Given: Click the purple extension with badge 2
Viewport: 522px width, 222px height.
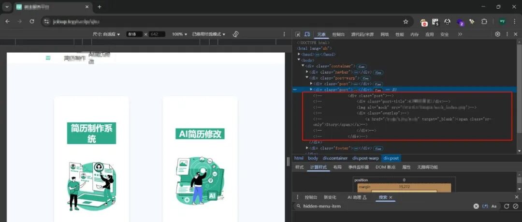Looking at the screenshot, I should pyautogui.click(x=460, y=22).
